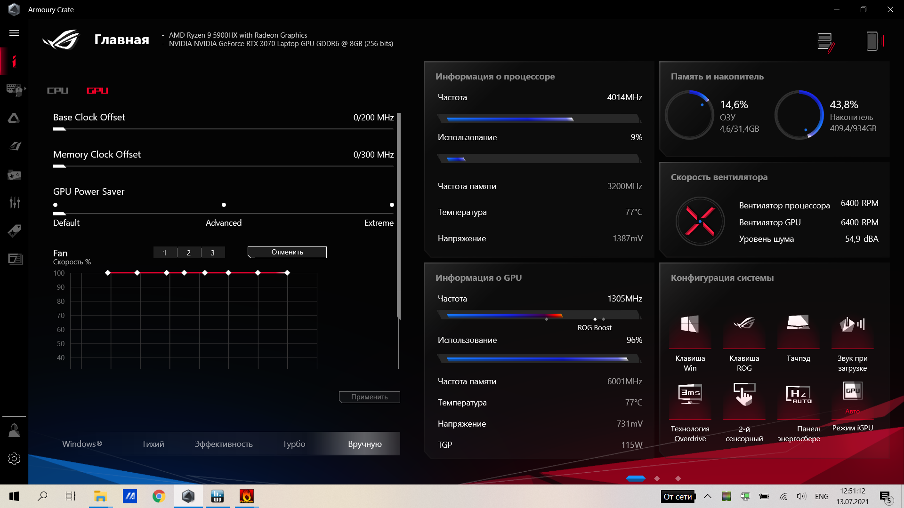The image size is (904, 508).
Task: Select the Тихий (Silent) mode
Action: pyautogui.click(x=153, y=444)
